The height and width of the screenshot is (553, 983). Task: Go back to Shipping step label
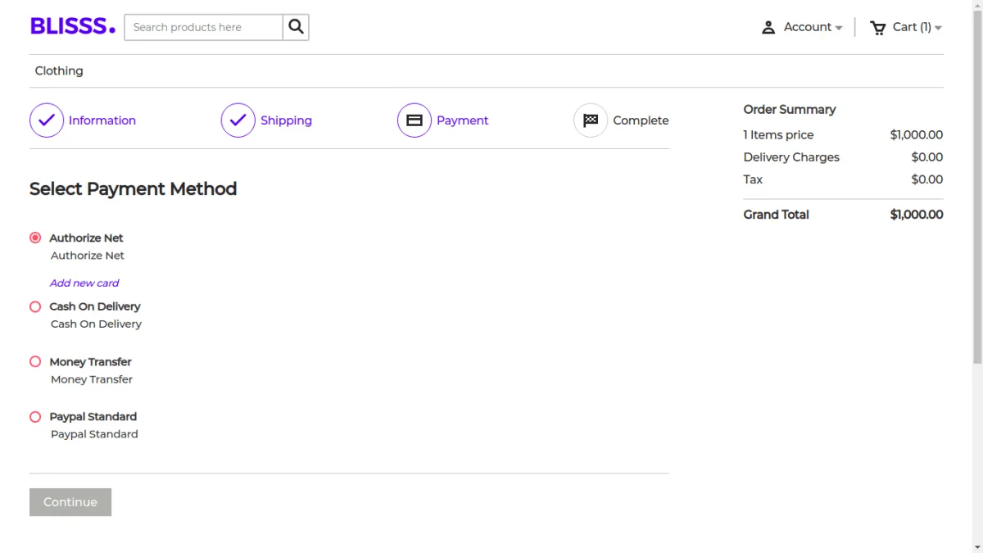pyautogui.click(x=286, y=120)
